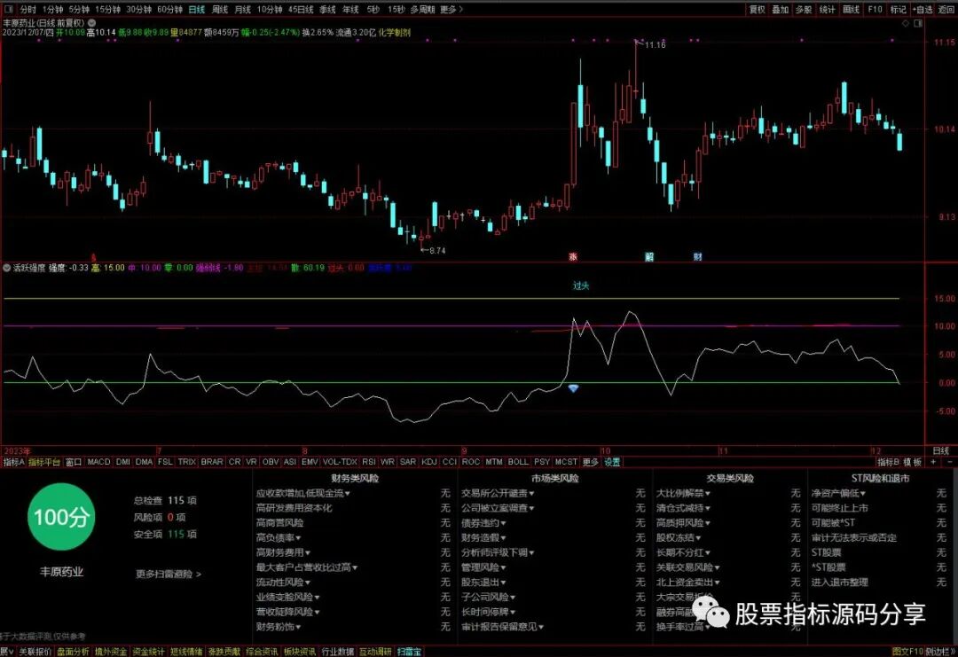The height and width of the screenshot is (657, 958).
Task: Expand 大比例解禁 risk item
Action: point(683,493)
